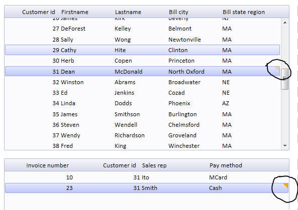Select the DeForest Kelley row

(142, 29)
